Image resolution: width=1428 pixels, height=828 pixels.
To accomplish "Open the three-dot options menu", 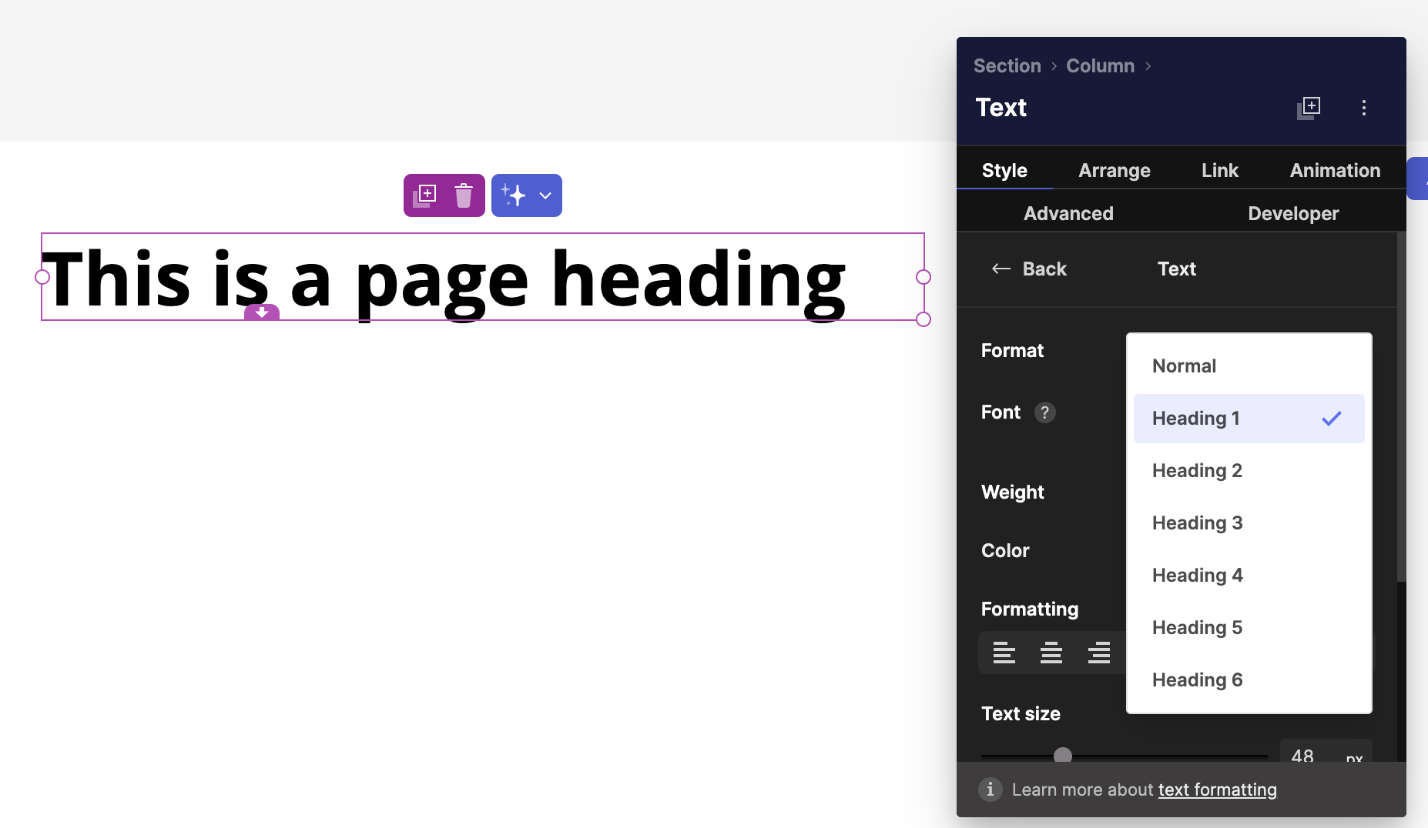I will pos(1365,108).
